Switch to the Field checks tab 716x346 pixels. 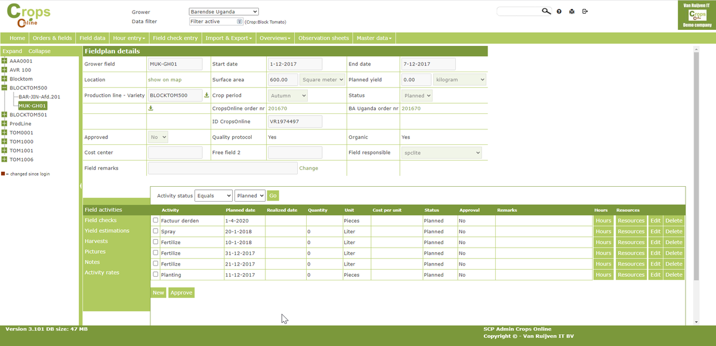[x=101, y=220]
